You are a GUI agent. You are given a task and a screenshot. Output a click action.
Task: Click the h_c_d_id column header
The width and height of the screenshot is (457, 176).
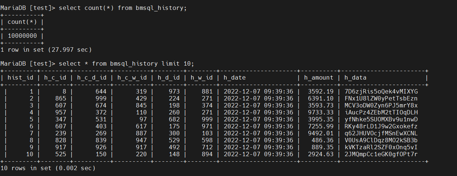(92, 78)
